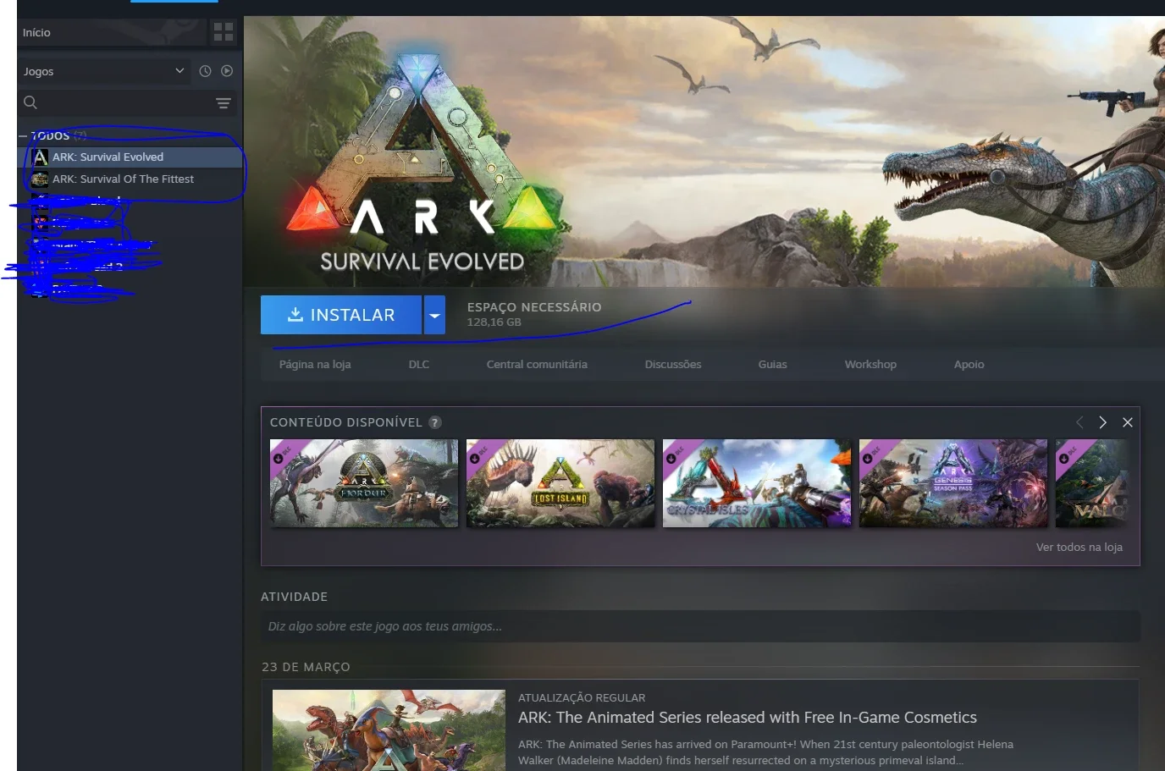Click the library search magnifier icon
Viewport: 1165px width, 771px height.
[30, 102]
